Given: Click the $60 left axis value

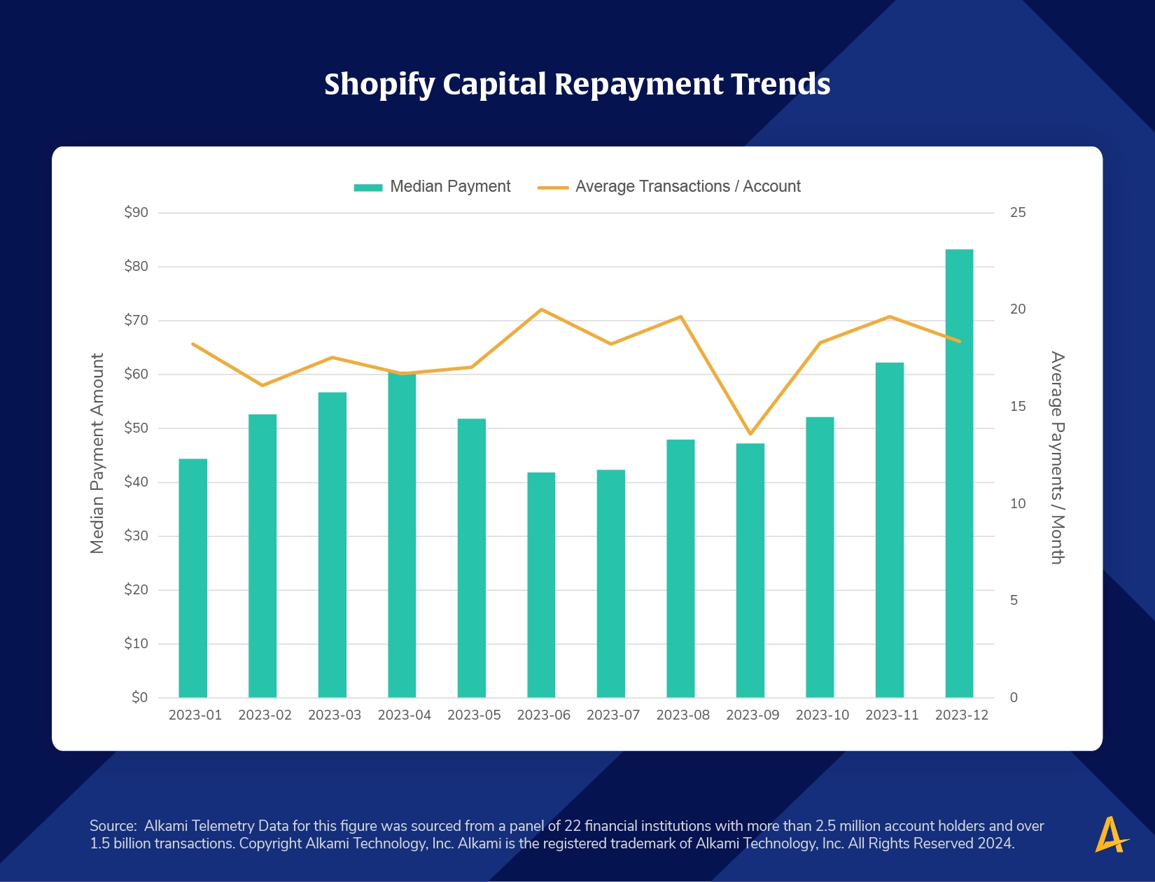Looking at the screenshot, I should coord(136,374).
